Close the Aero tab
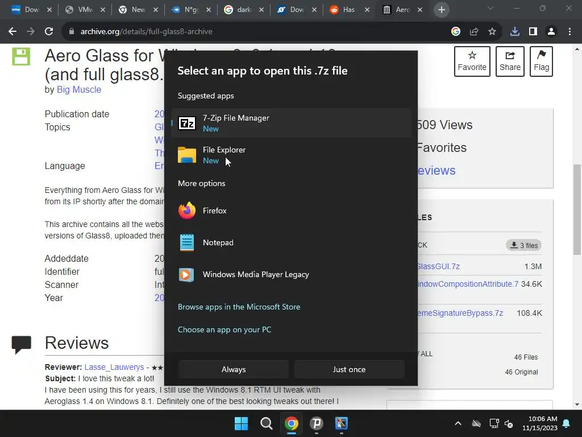 coord(420,10)
